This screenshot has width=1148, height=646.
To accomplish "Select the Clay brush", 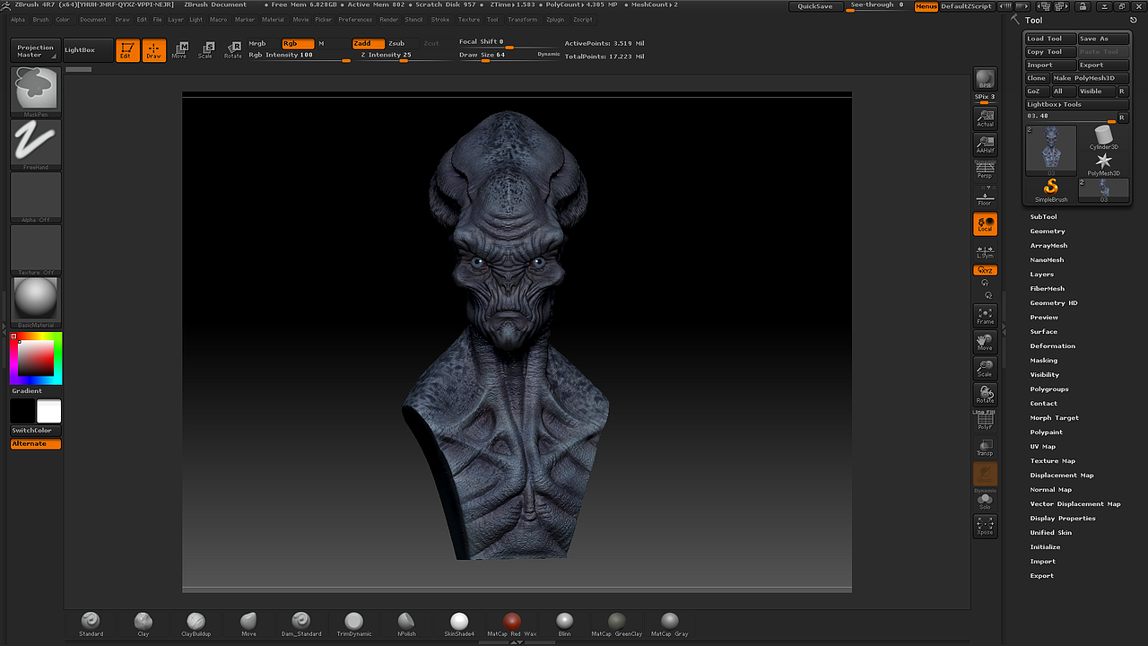I will point(143,624).
